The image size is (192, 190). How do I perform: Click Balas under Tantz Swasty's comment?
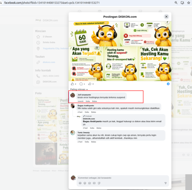(94, 142)
